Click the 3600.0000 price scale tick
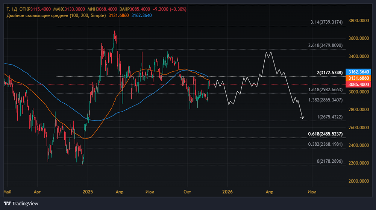Screen dimensions: 376x210 (358, 38)
